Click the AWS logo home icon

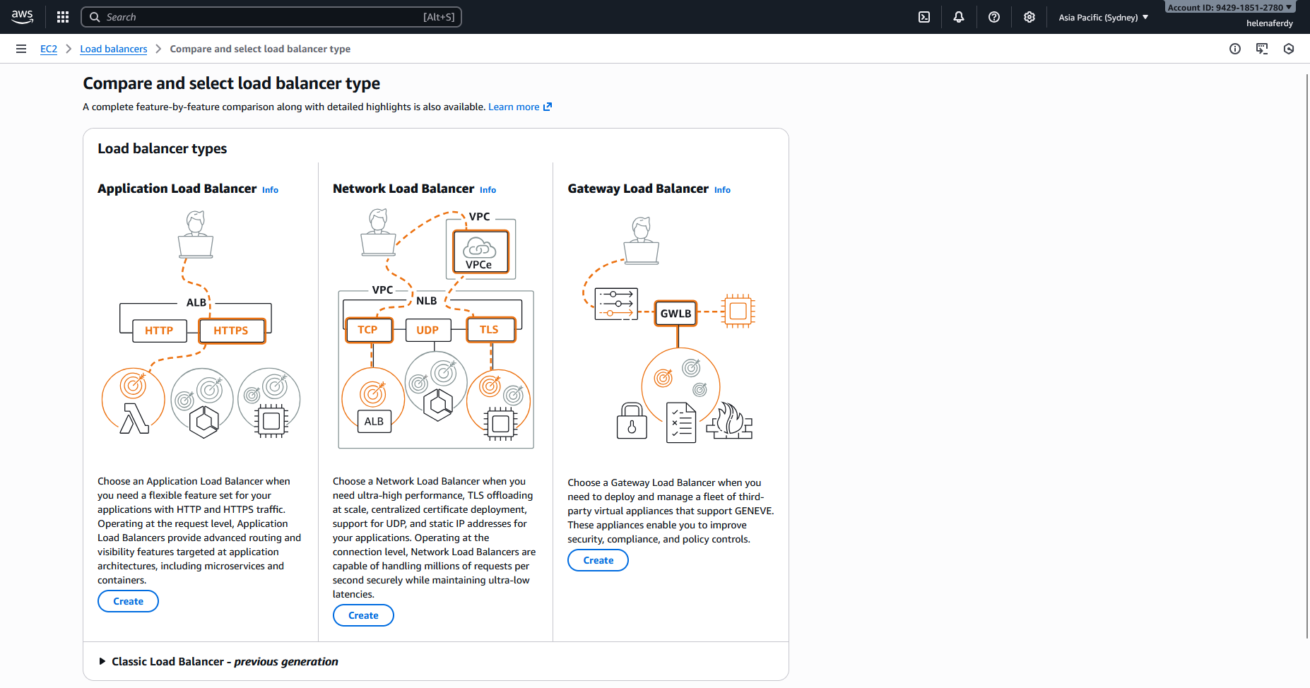[x=23, y=17]
